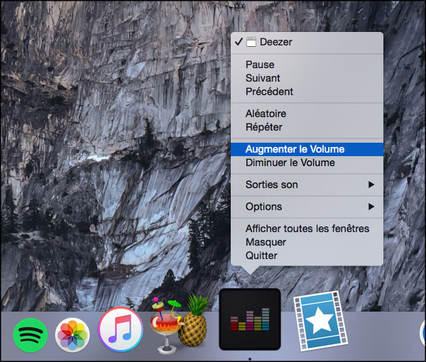Quit Deezer using Quitter

tap(261, 256)
